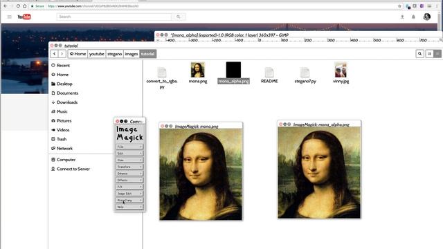Image resolution: width=443 pixels, height=249 pixels.
Task: Open the browser three-dot menu
Action: click(x=437, y=6)
